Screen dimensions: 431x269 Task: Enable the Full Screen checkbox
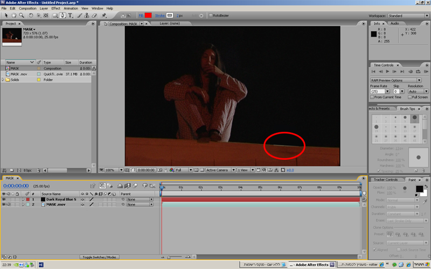410,97
